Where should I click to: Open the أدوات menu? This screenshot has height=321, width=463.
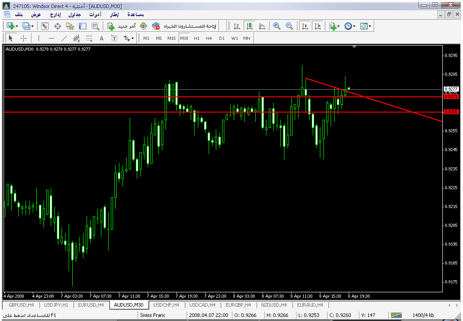click(x=95, y=15)
